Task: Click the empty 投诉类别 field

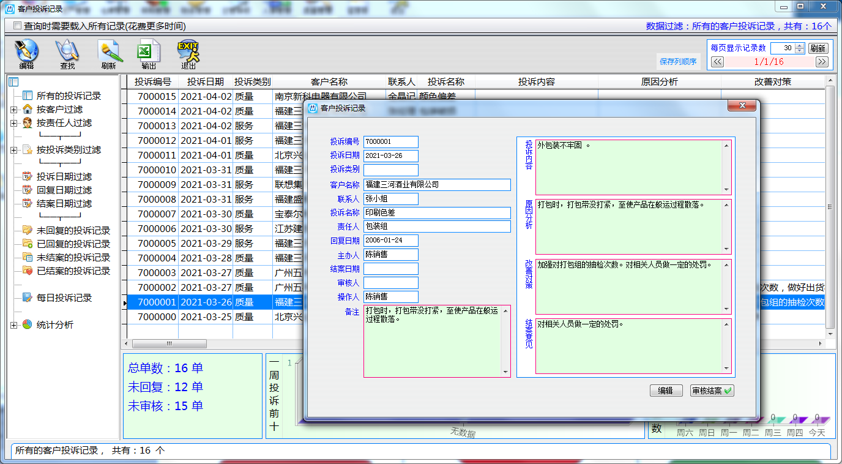Action: point(391,170)
